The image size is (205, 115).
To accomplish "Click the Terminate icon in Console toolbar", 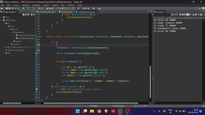I will pos(172,15).
